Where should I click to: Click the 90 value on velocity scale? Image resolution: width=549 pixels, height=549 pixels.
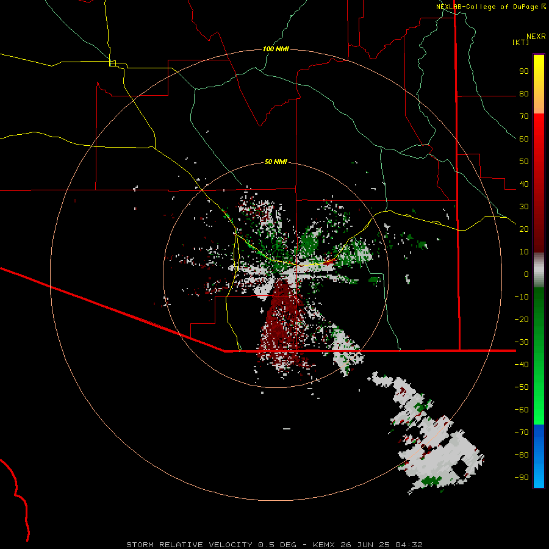point(524,71)
